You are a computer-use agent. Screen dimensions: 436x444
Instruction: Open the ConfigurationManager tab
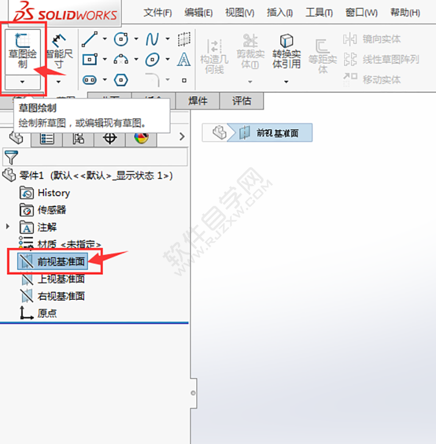pos(78,139)
